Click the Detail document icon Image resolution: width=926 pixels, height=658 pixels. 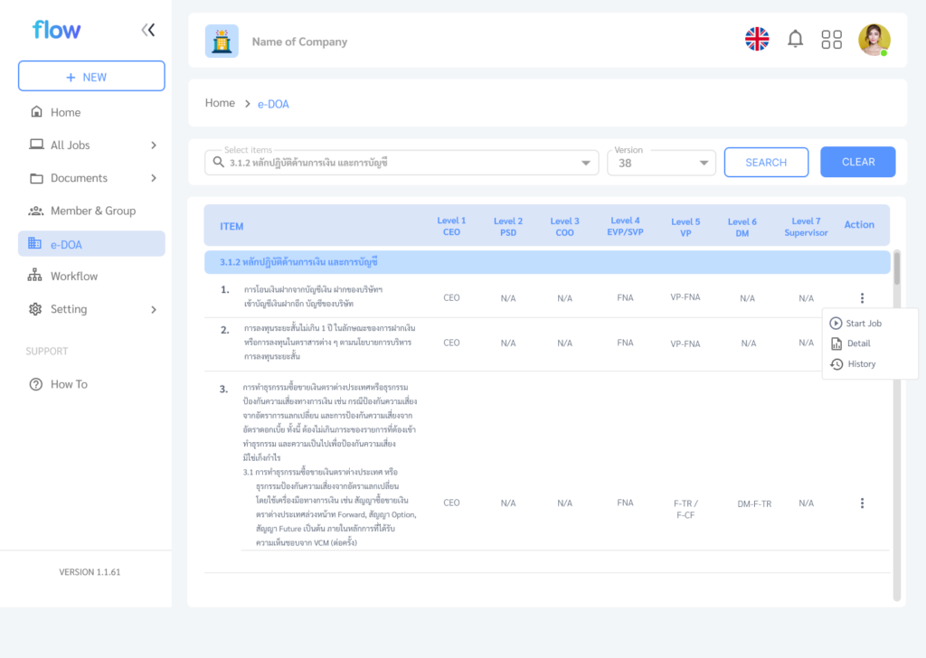[x=836, y=343]
